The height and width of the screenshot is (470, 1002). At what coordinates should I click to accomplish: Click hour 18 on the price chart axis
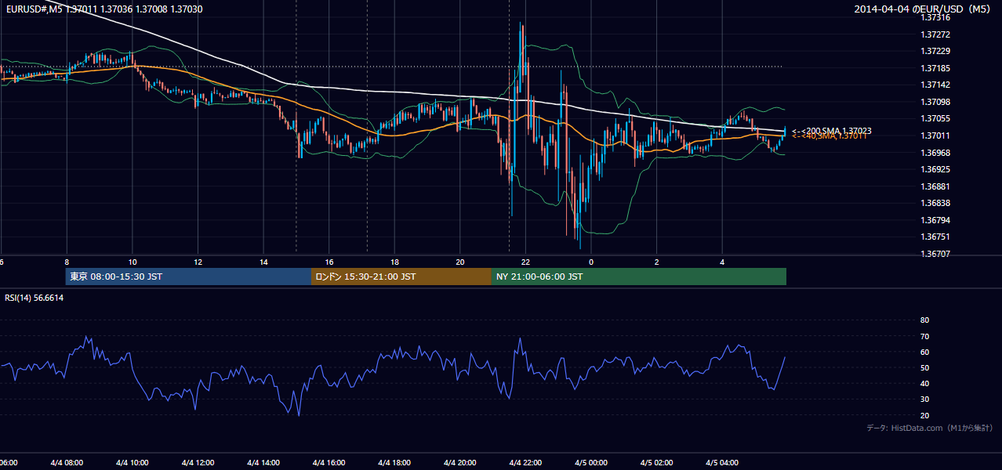pos(395,262)
